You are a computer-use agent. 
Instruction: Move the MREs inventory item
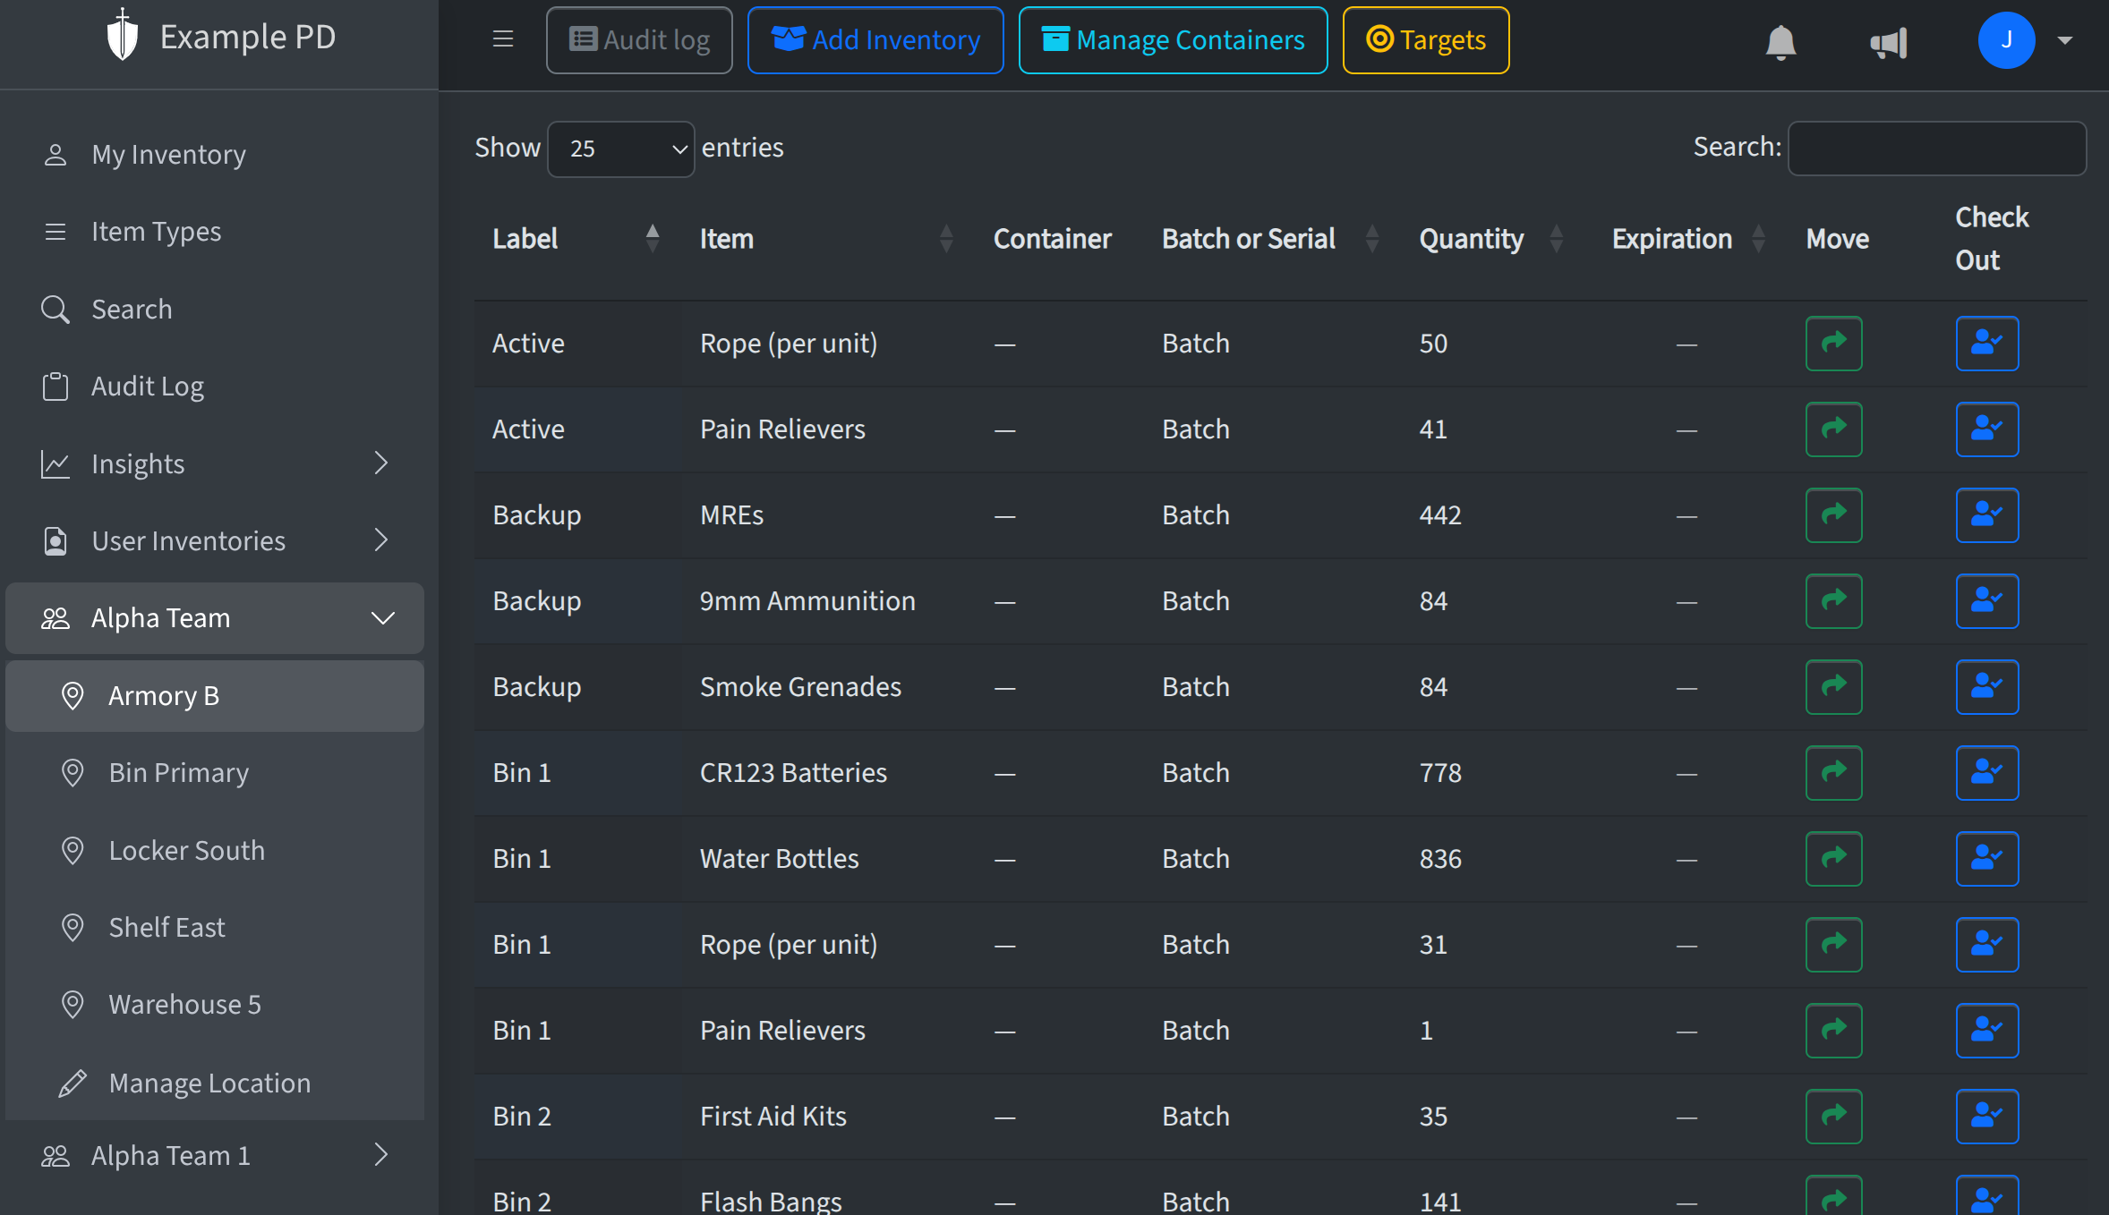point(1834,514)
